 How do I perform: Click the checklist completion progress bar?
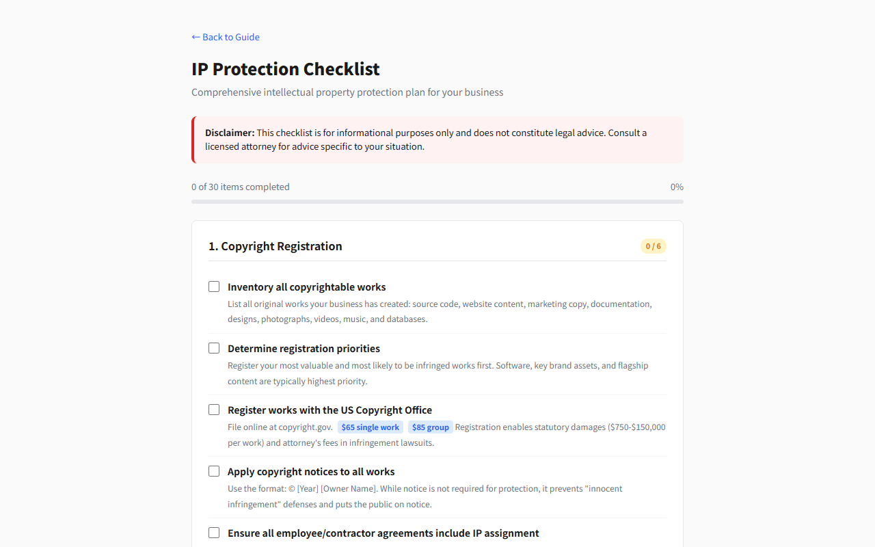click(x=437, y=202)
